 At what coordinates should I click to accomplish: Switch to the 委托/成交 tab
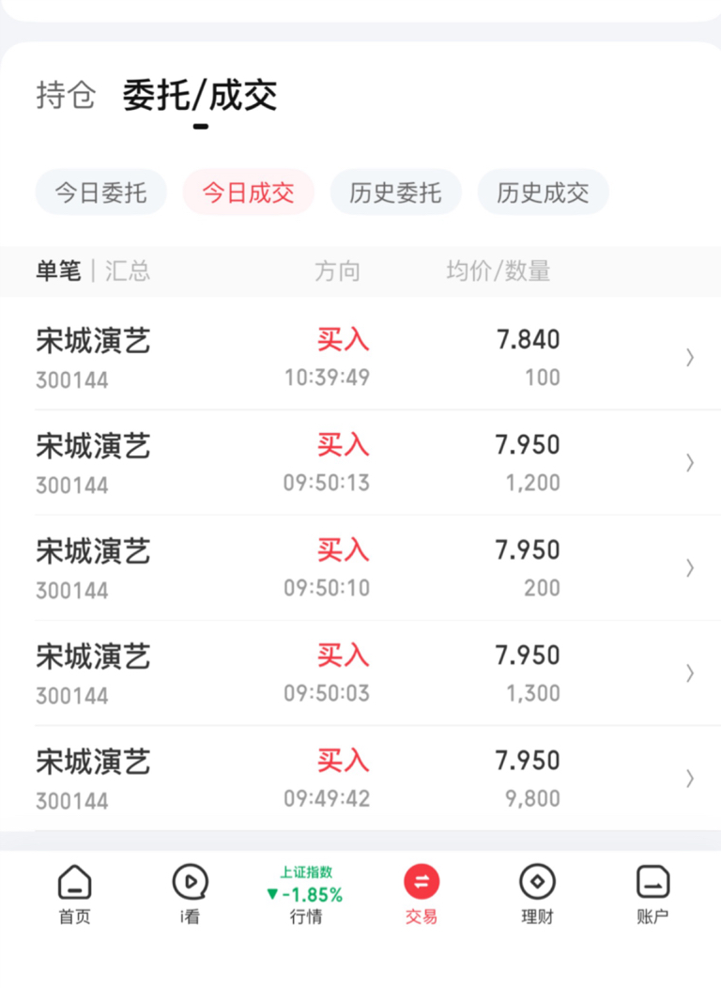[200, 96]
